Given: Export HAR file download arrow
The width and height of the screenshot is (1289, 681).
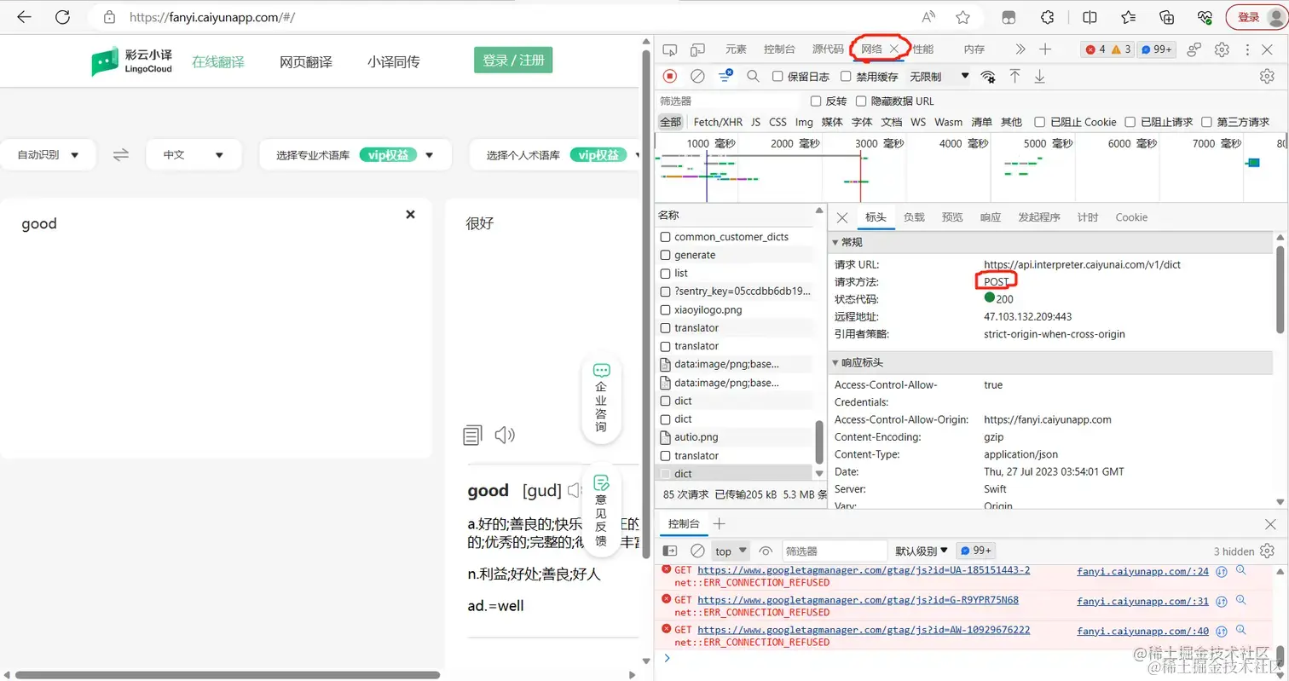Looking at the screenshot, I should [1039, 76].
